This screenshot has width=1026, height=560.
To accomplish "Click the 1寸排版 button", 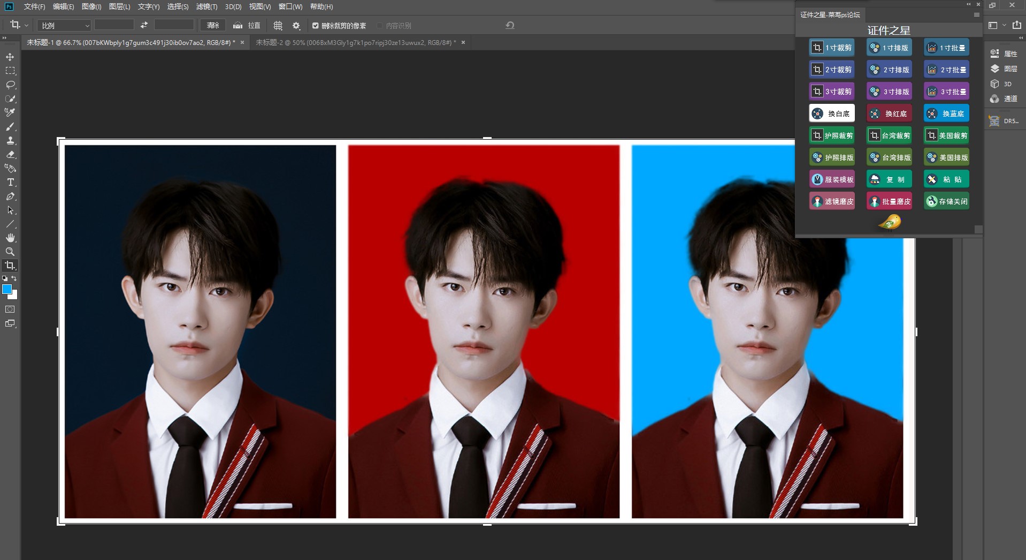I will pyautogui.click(x=889, y=47).
